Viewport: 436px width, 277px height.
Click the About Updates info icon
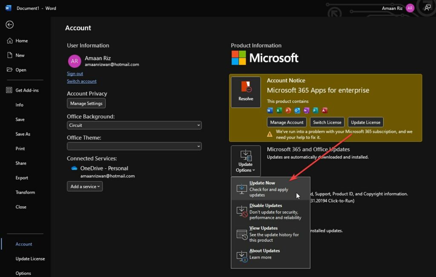point(242,256)
